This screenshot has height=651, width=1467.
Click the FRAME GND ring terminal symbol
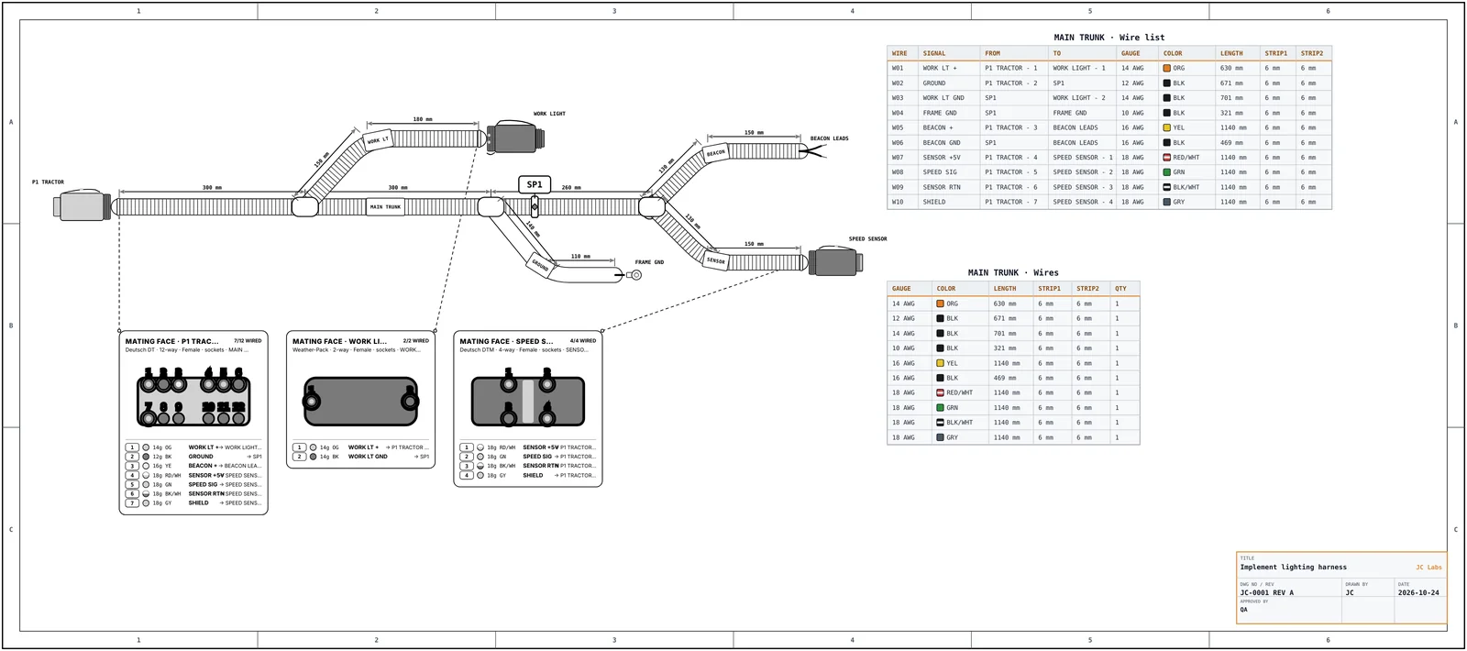pos(634,274)
